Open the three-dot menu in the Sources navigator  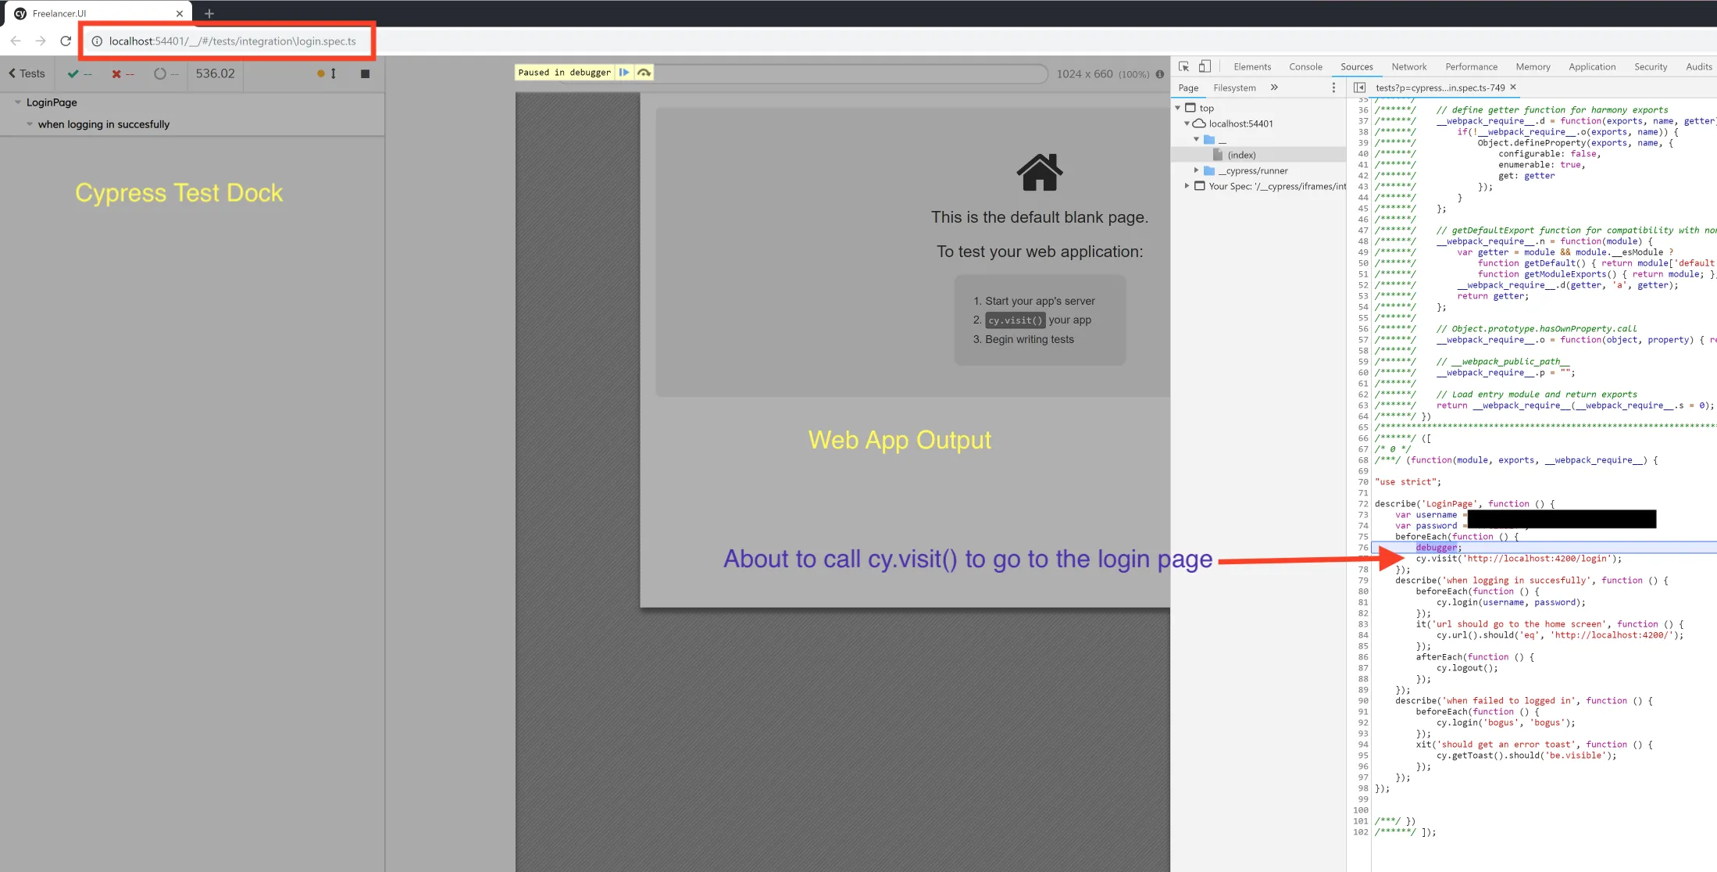(x=1333, y=88)
